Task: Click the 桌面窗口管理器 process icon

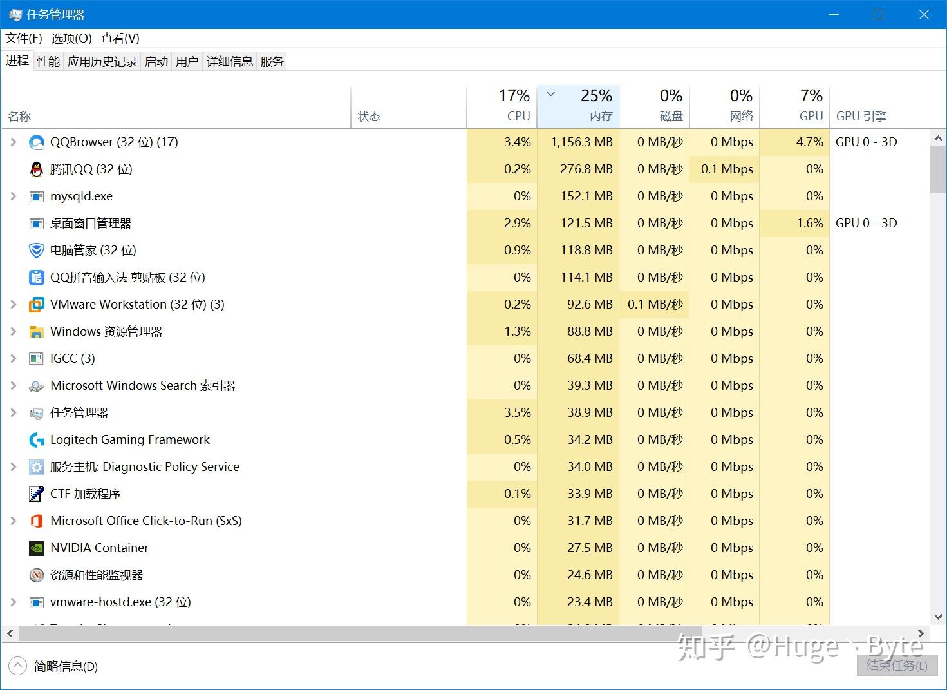Action: click(x=37, y=224)
